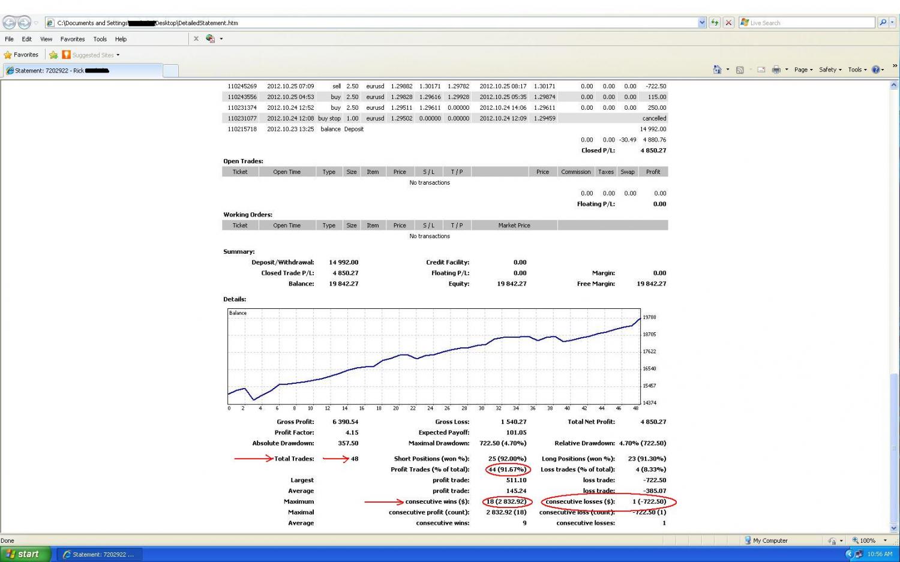Go back with the browser Back arrow
This screenshot has height=562, width=900.
(9, 23)
